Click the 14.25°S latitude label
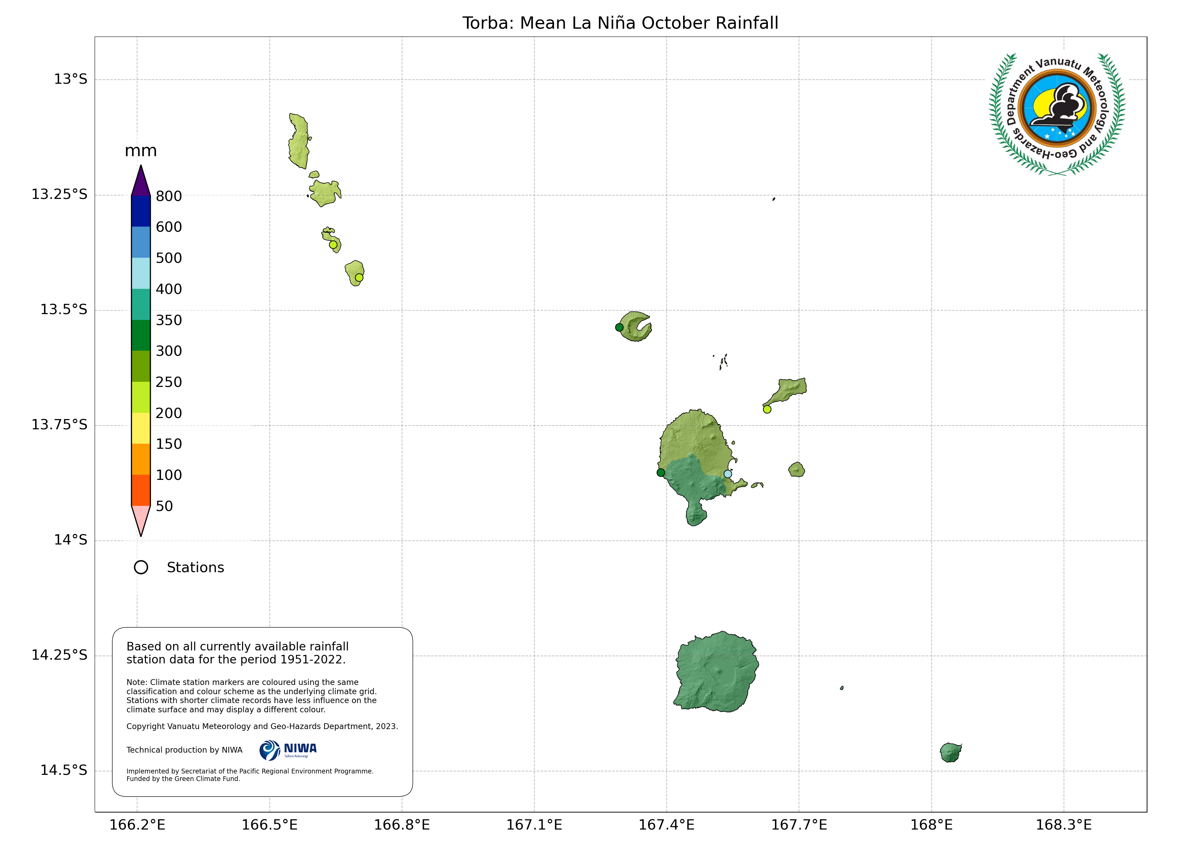 coord(59,655)
